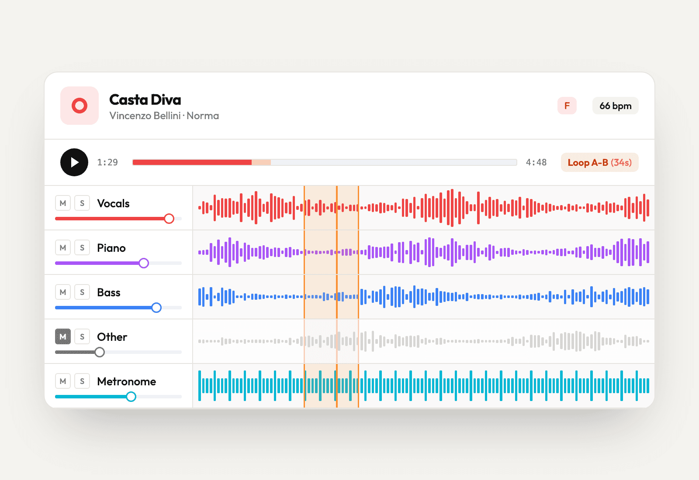Click the Vocals volume slider handle
The image size is (699, 480).
point(169,219)
